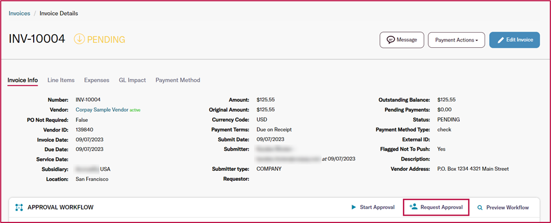This screenshot has width=551, height=223.
Task: Select the GL Impact tab
Action: pos(132,80)
